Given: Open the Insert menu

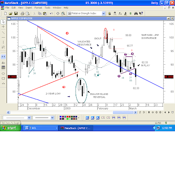Looking at the screenshot, I should tap(29, 8).
